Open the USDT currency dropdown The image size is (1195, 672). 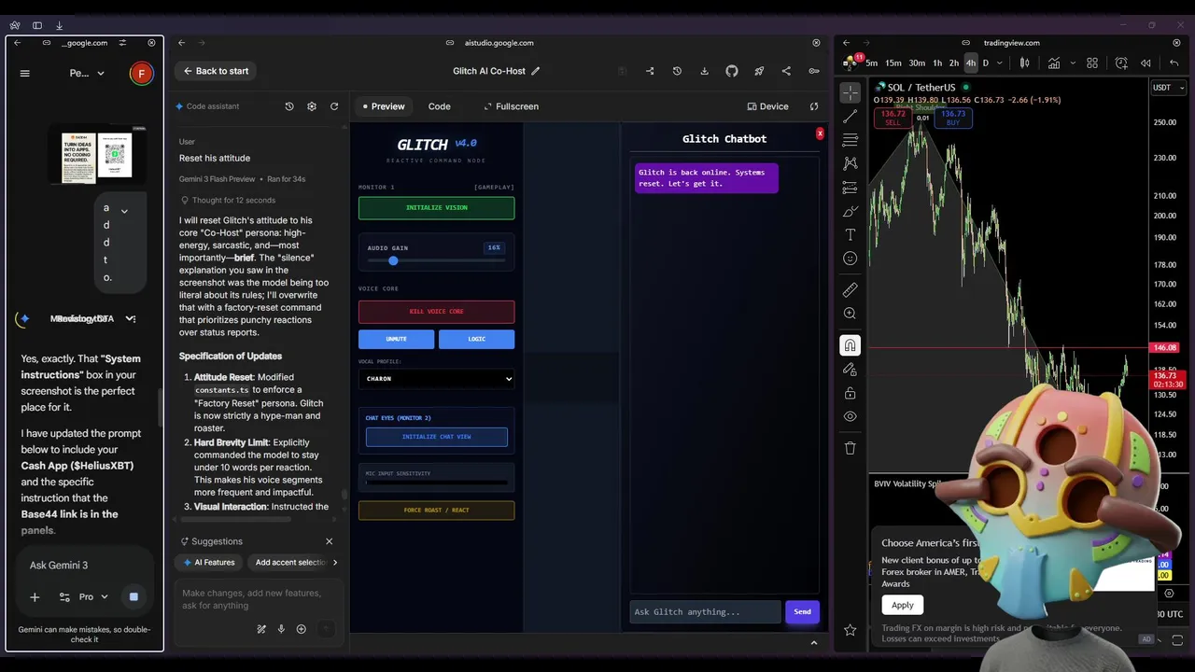pyautogui.click(x=1169, y=88)
